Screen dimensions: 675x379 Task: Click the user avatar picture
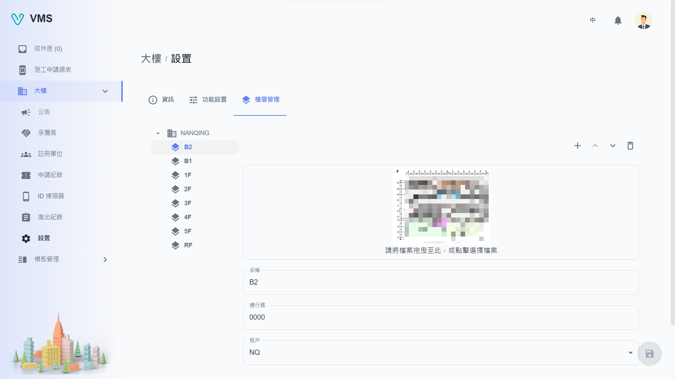[643, 20]
